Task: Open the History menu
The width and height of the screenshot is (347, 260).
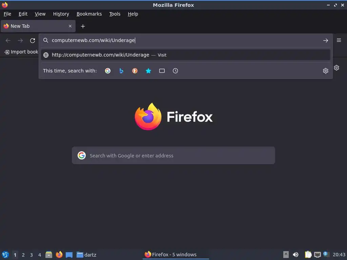Action: click(61, 14)
